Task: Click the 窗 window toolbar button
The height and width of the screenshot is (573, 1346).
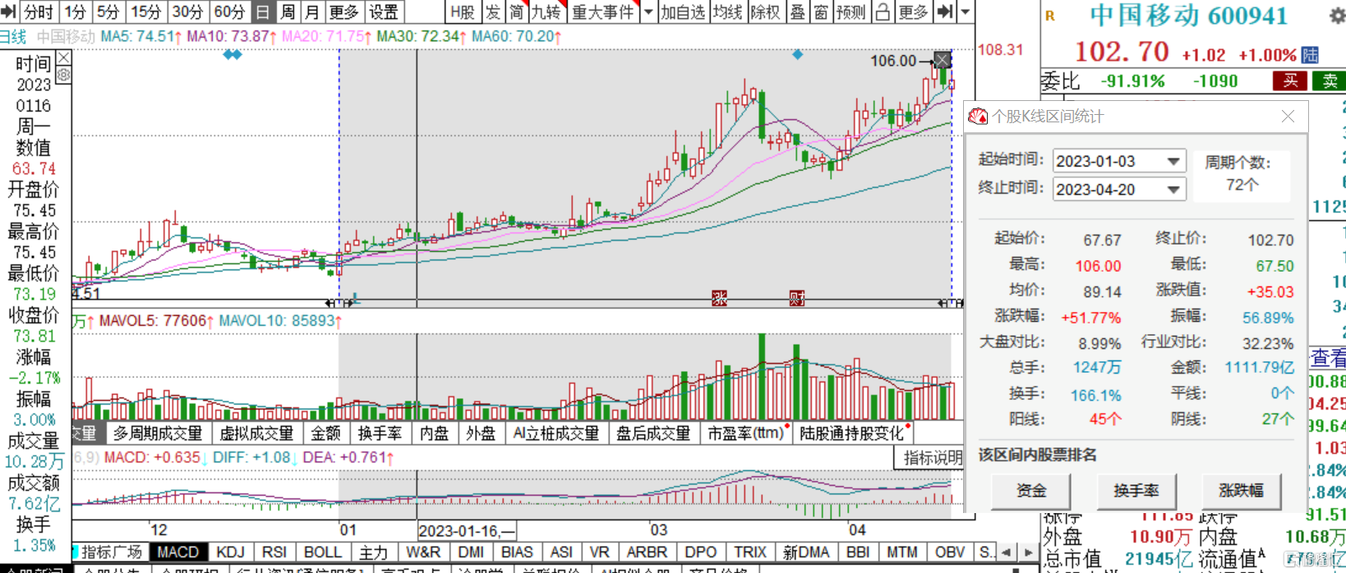Action: 820,11
